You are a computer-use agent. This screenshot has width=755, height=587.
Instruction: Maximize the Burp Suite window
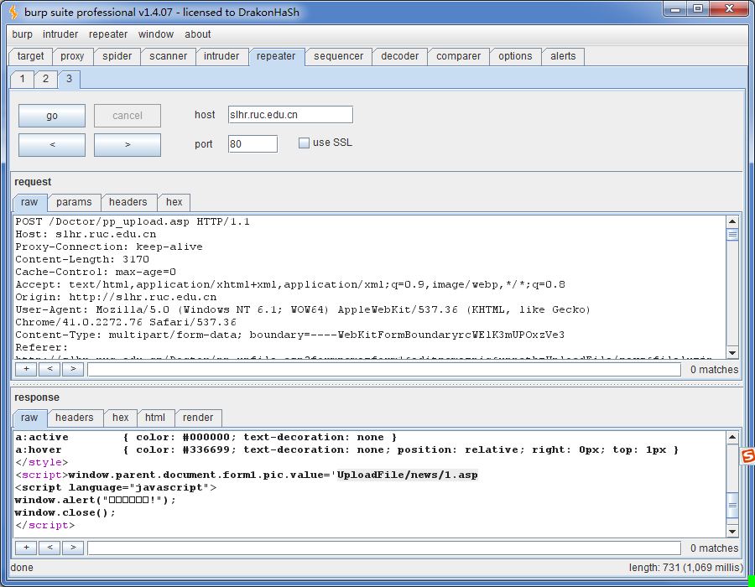pyautogui.click(x=698, y=9)
